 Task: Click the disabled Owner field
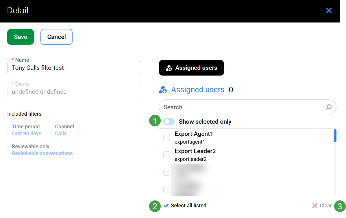74,92
